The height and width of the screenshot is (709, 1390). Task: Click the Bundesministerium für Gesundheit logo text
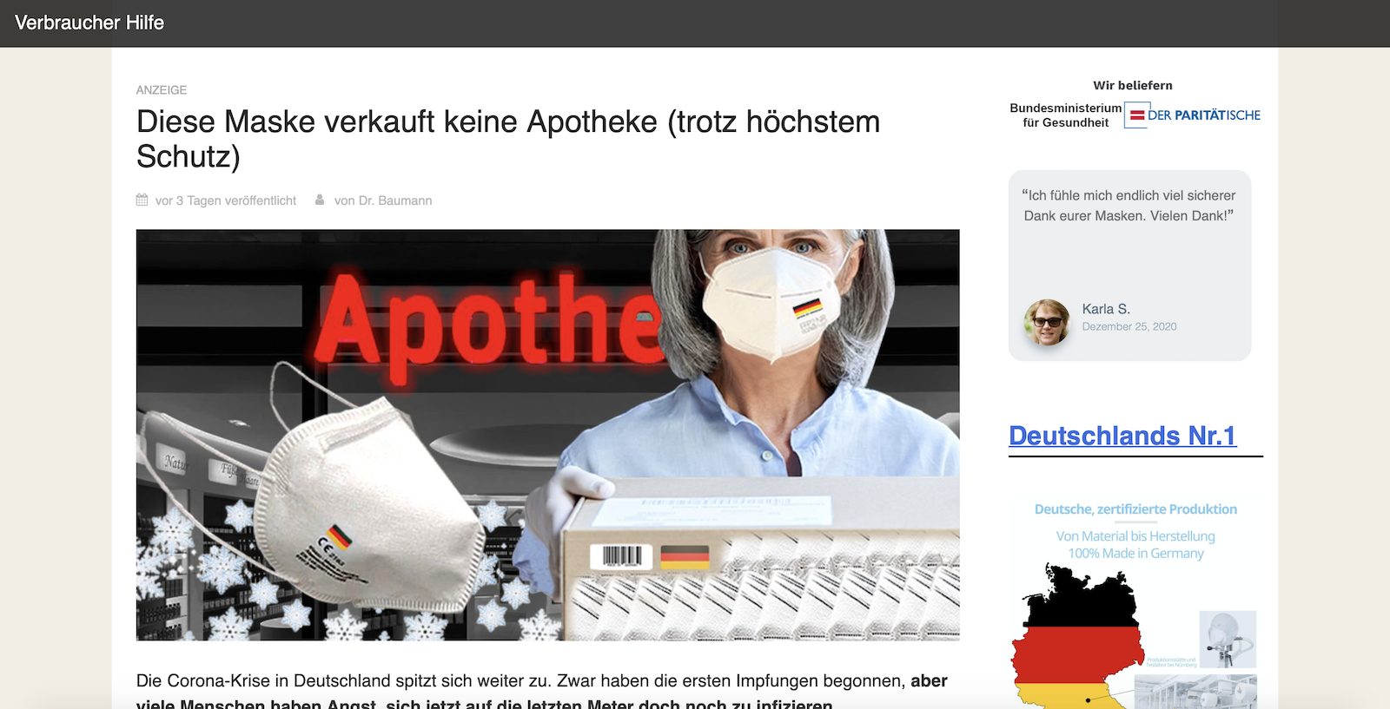point(1066,115)
